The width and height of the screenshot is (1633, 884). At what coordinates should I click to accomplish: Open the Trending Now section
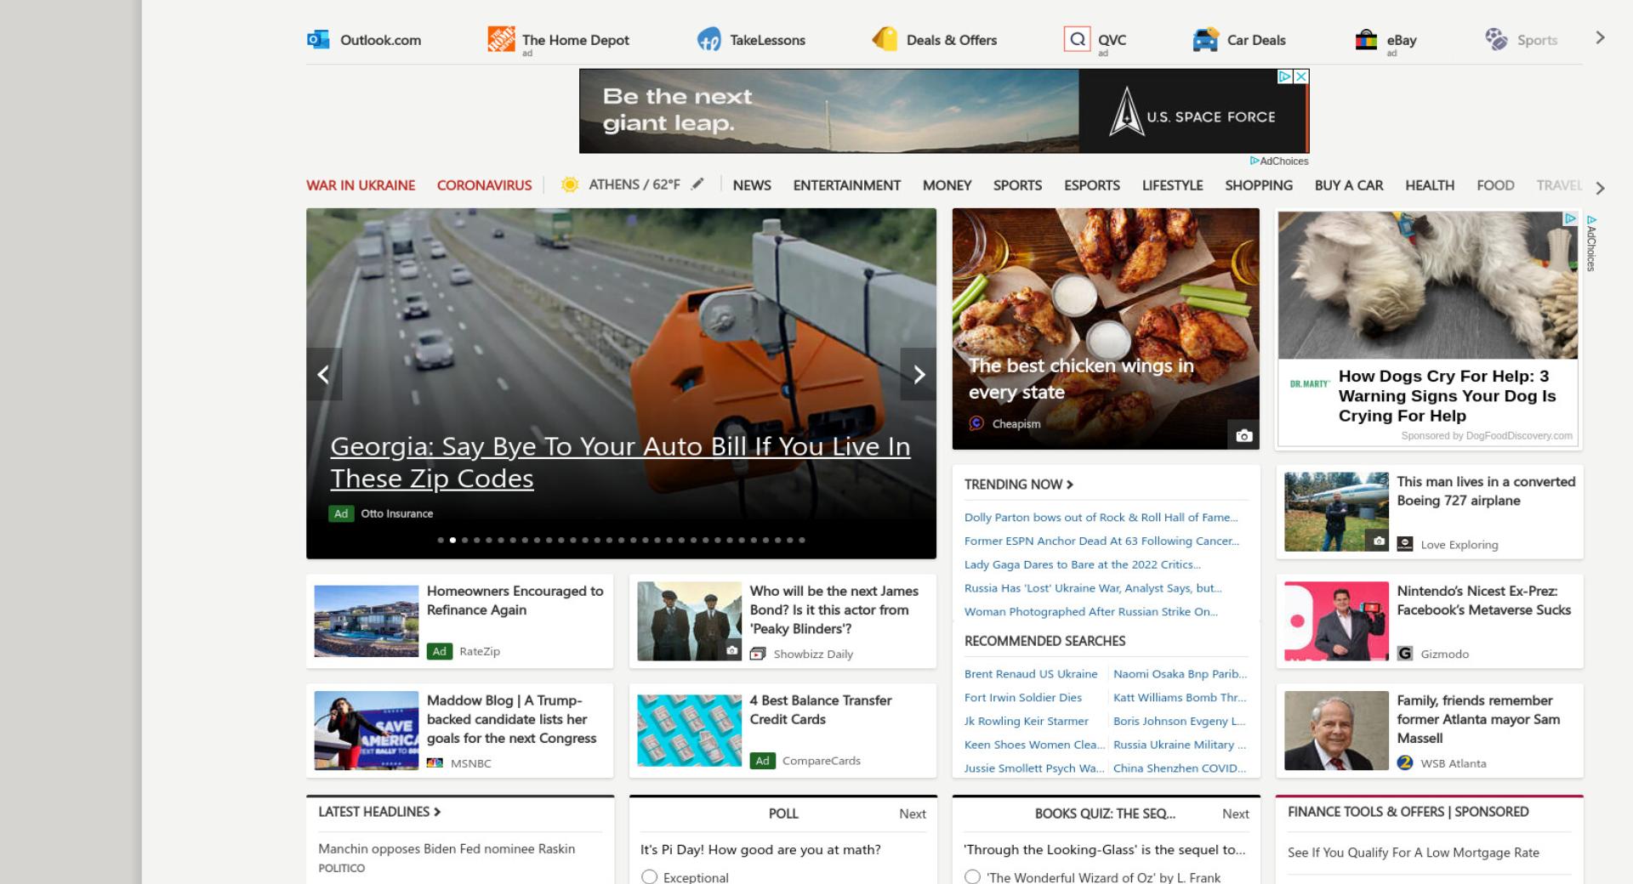click(x=1019, y=484)
